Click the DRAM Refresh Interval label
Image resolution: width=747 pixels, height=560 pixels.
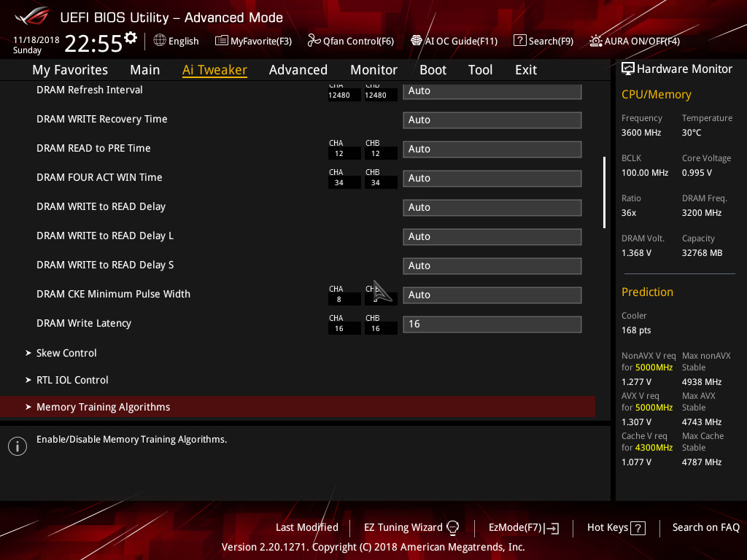[x=90, y=90]
